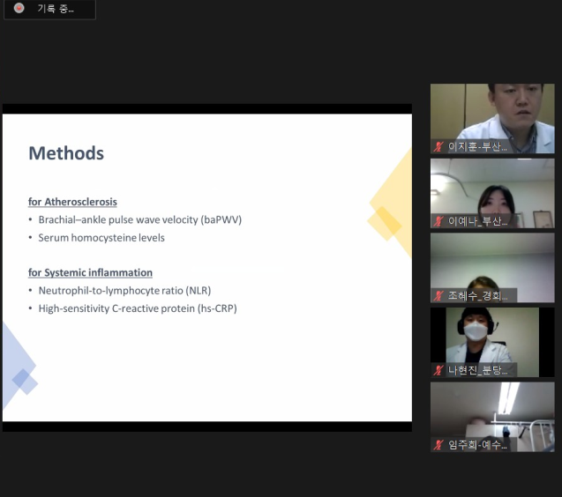Screen dimensions: 562x497
Task: Click the 'Methods' slide title
Action: [66, 153]
